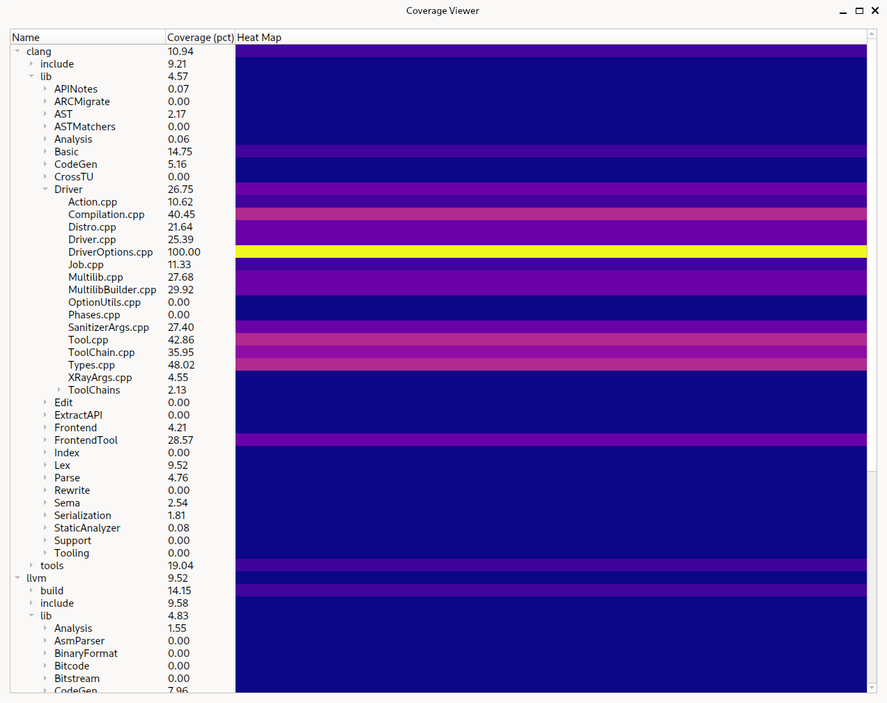Expand the llvm build folder
The height and width of the screenshot is (703, 887).
tap(31, 590)
